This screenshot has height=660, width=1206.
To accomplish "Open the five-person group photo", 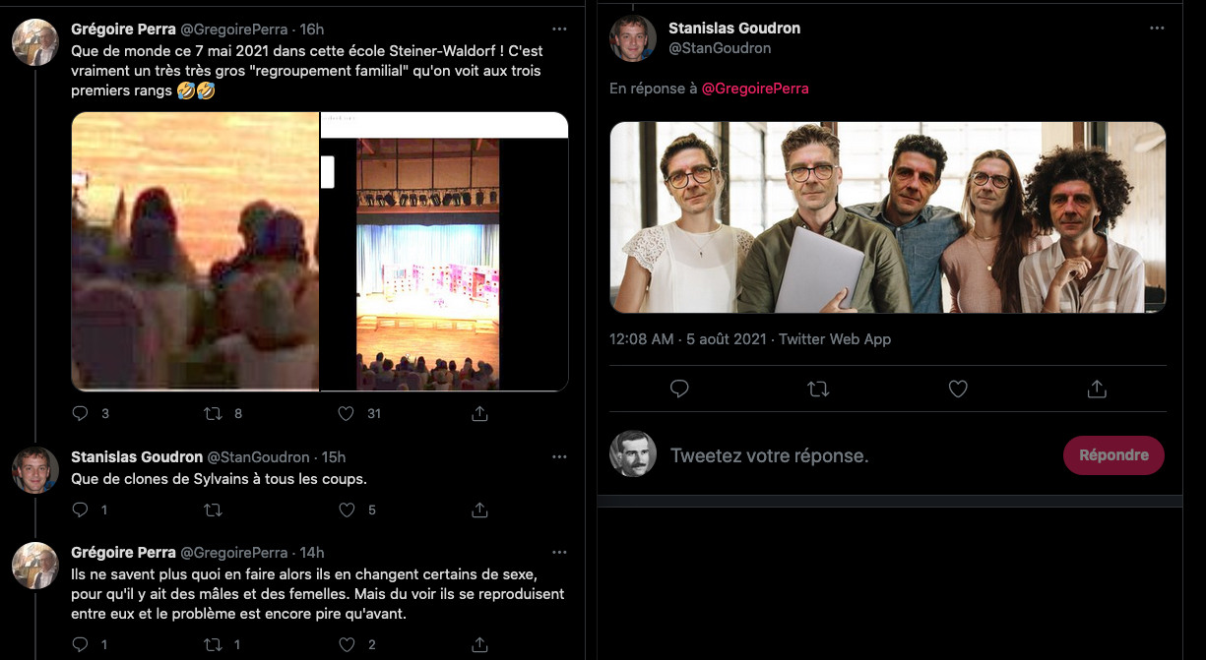I will (887, 217).
